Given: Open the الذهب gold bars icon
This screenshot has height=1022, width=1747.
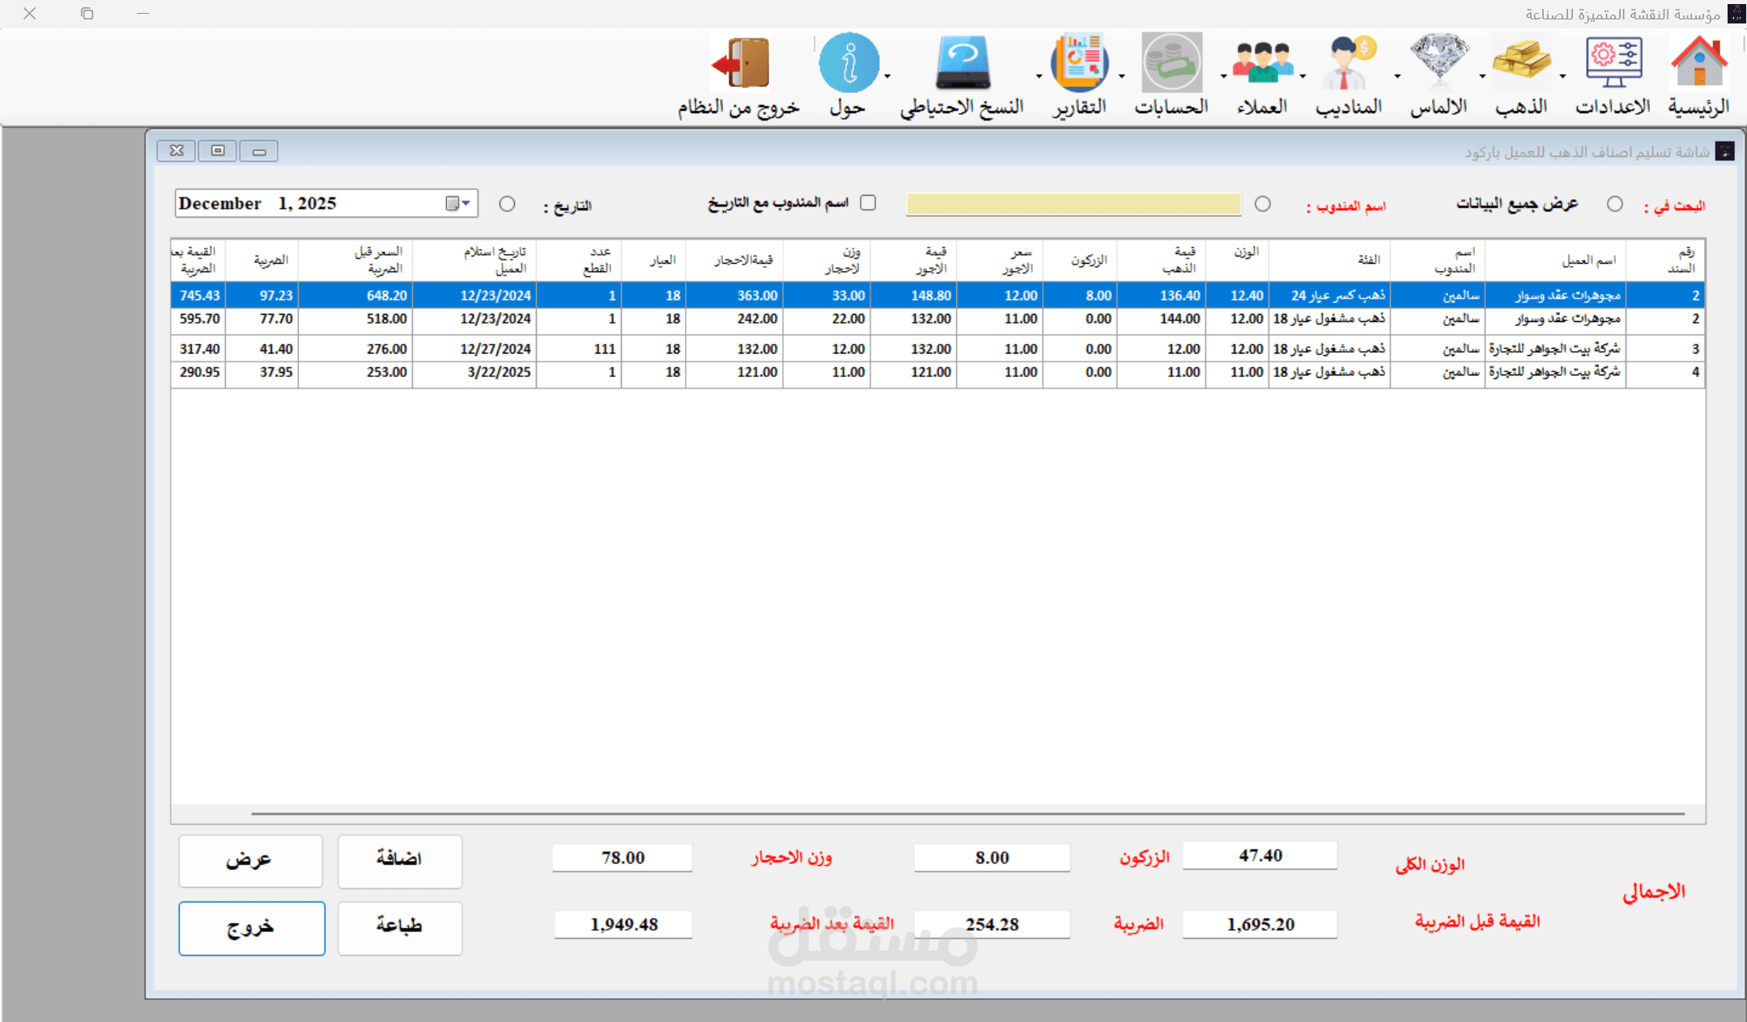Looking at the screenshot, I should 1521,61.
